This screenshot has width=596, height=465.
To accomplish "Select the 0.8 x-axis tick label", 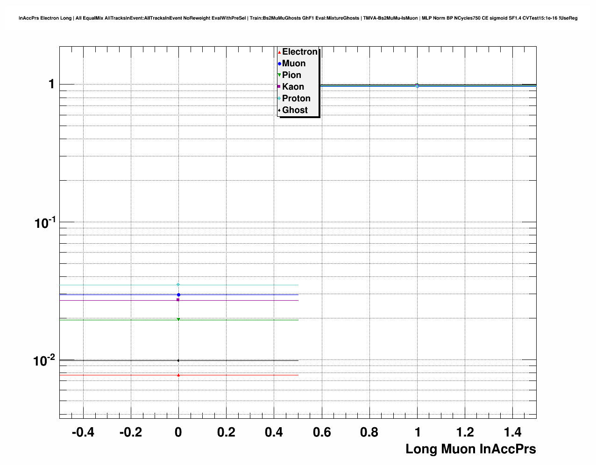I will coord(369,432).
